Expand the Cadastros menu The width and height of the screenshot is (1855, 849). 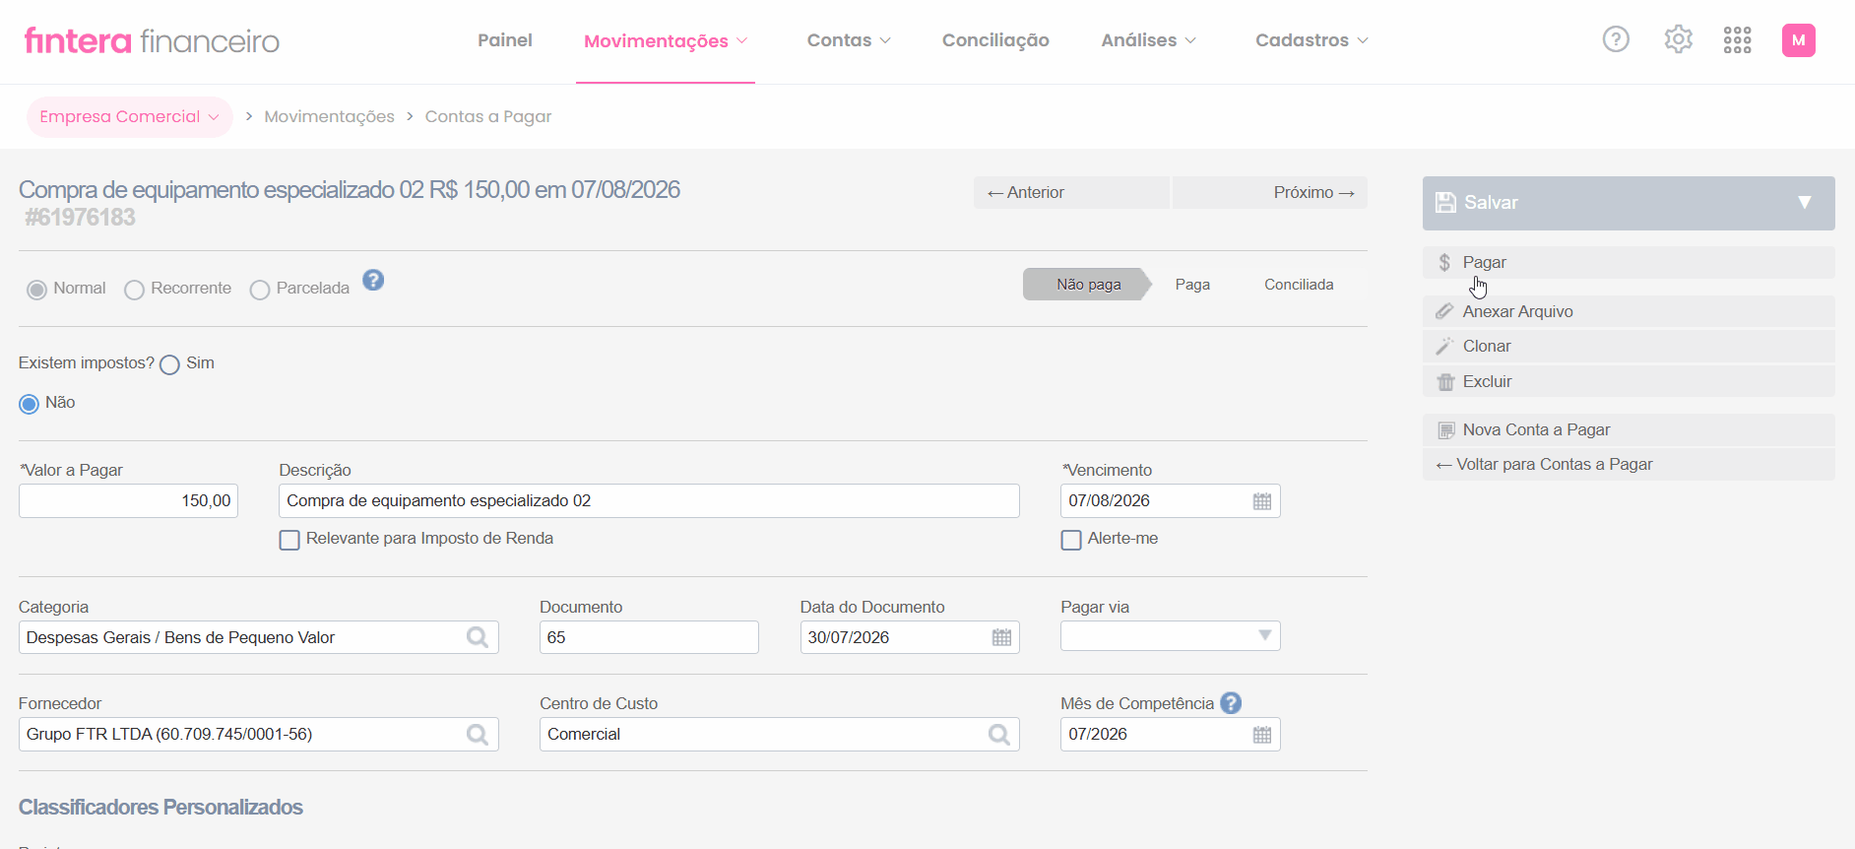click(x=1311, y=40)
